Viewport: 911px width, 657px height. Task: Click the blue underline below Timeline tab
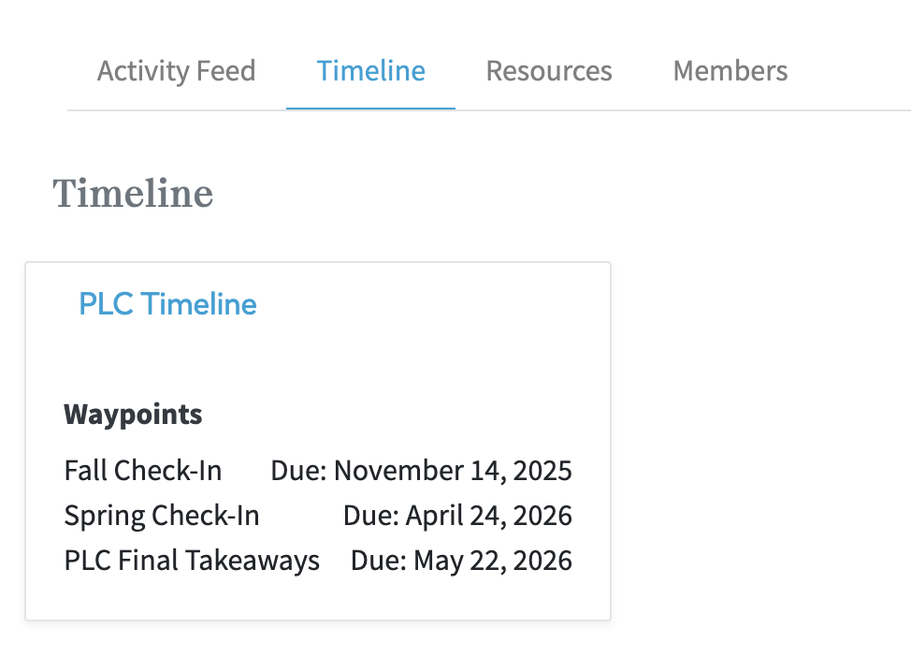(x=370, y=109)
